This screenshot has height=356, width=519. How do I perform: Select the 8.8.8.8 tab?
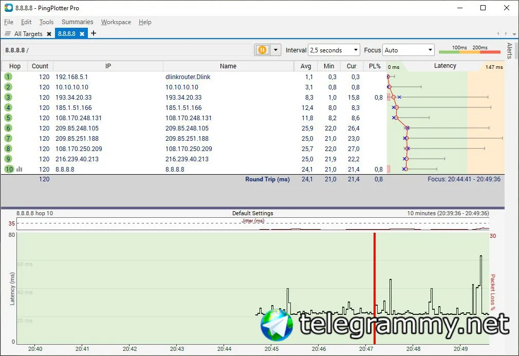coord(67,33)
